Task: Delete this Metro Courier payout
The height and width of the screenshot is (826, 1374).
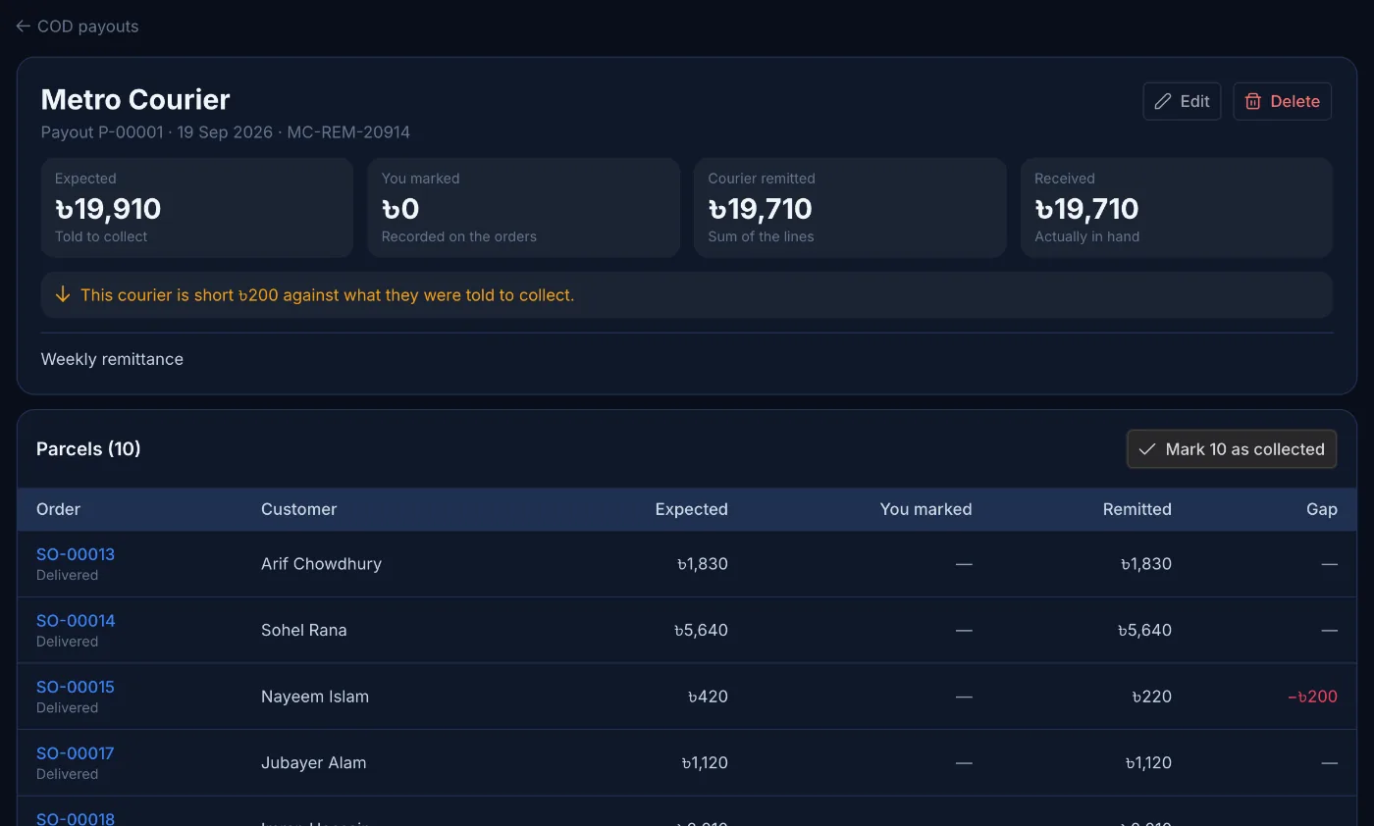Action: [x=1282, y=101]
